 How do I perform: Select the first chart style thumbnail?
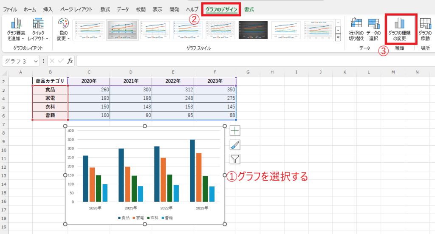(89, 30)
